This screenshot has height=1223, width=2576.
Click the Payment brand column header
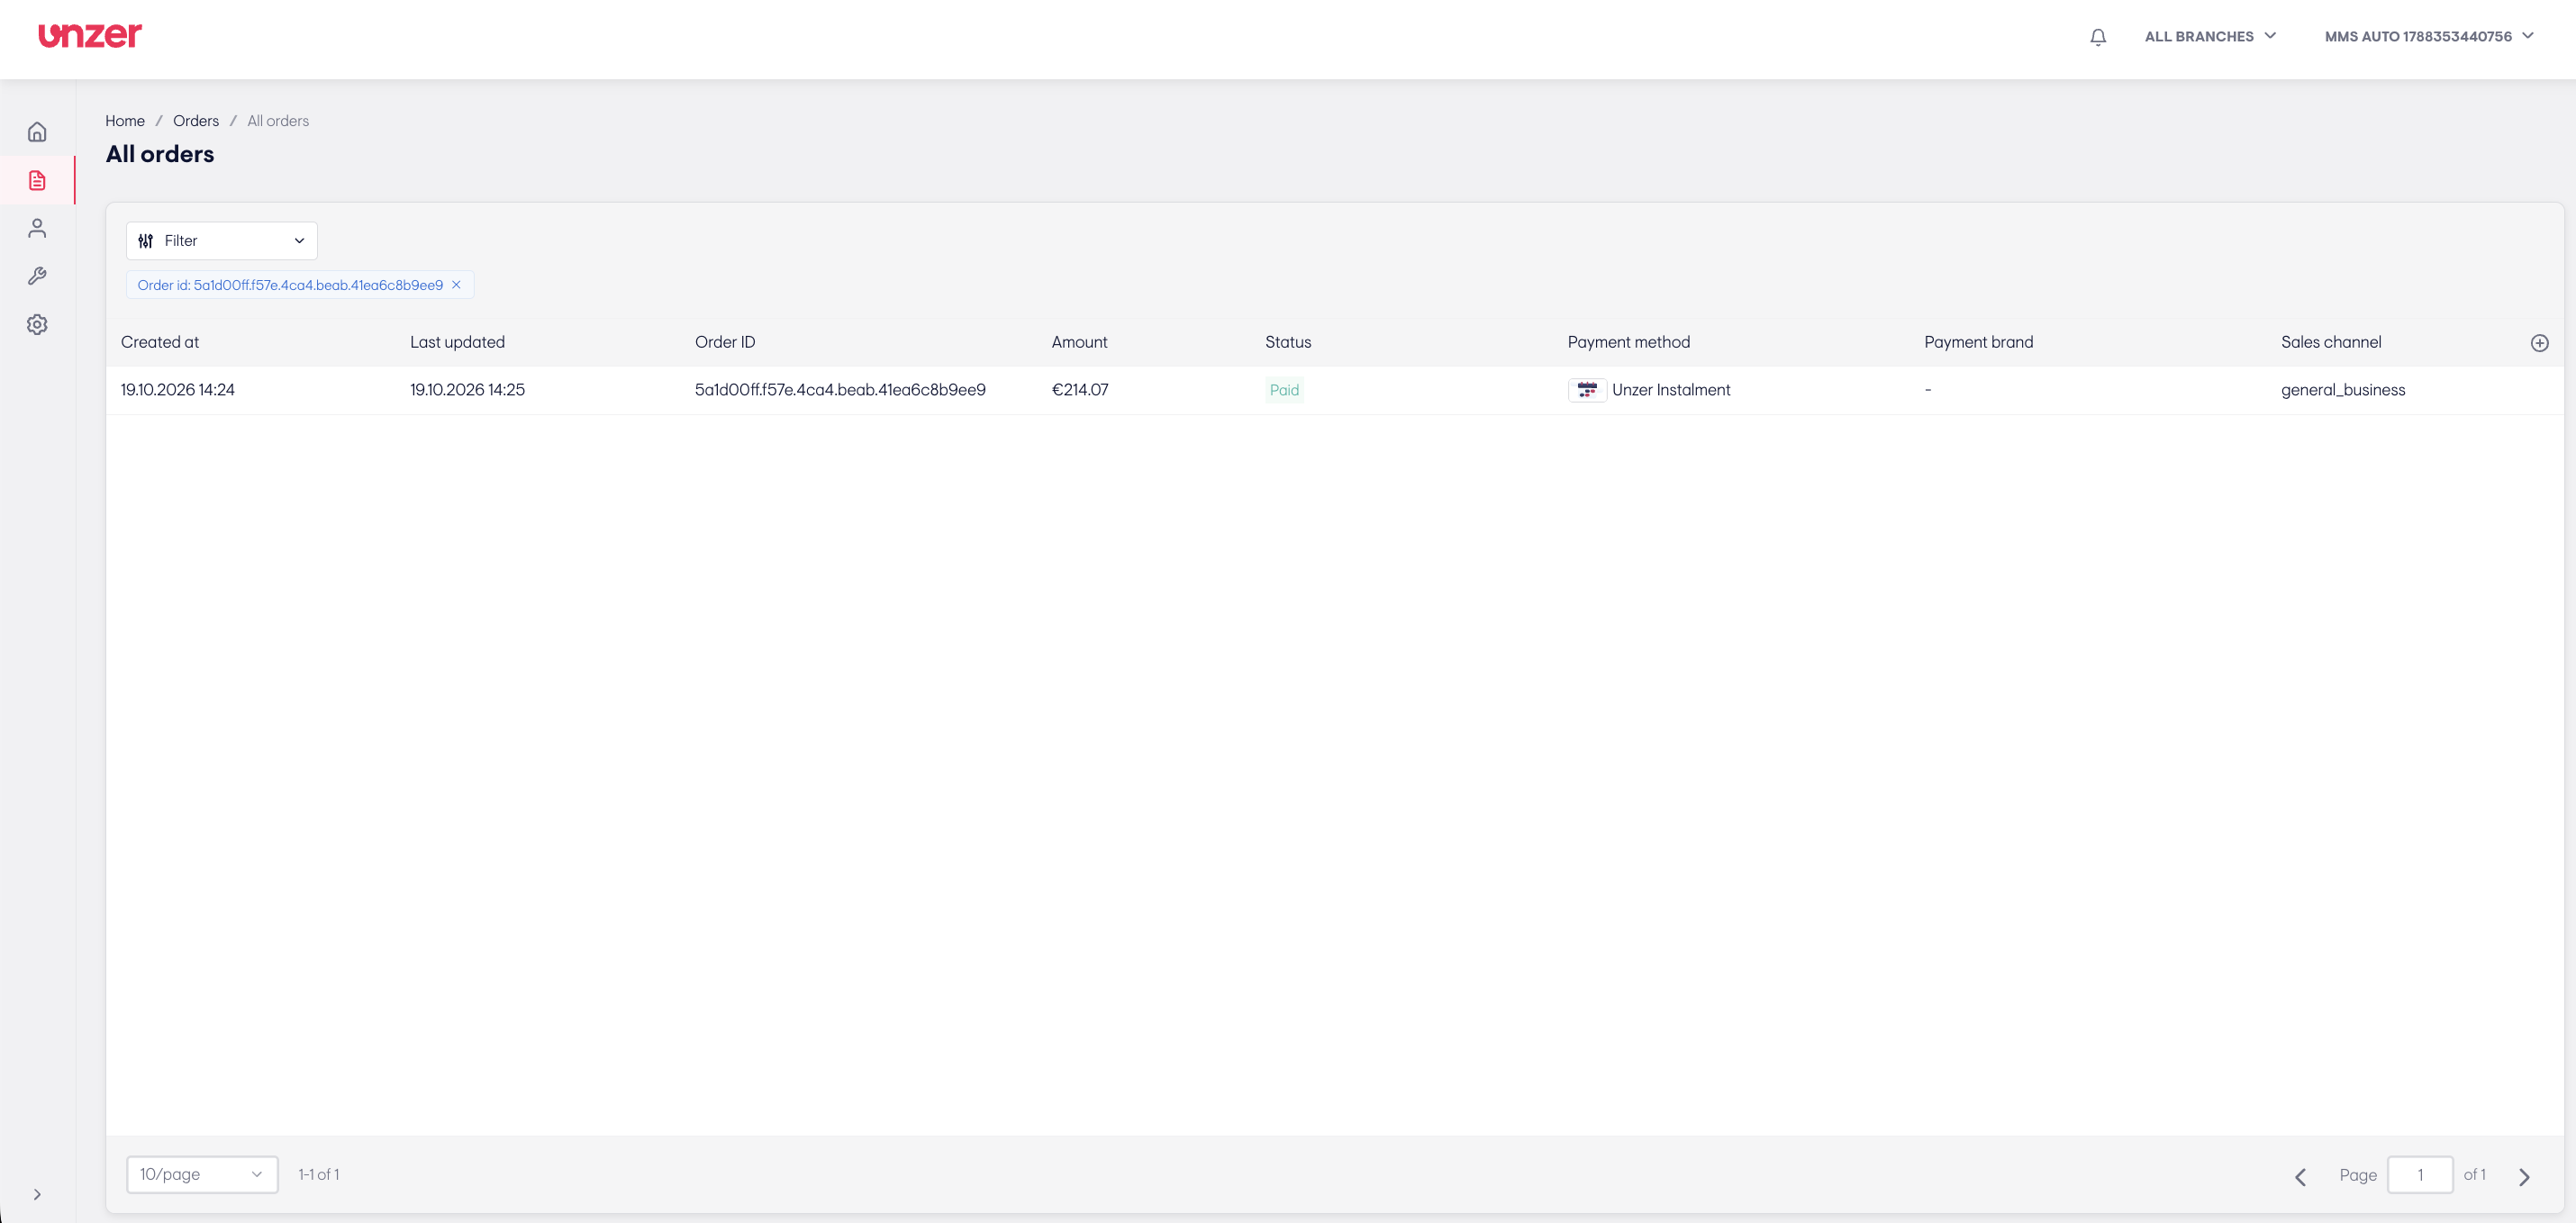coord(1978,342)
